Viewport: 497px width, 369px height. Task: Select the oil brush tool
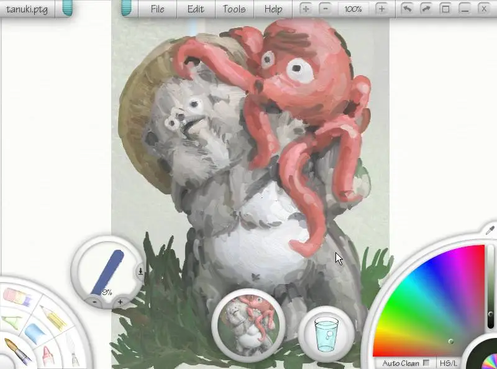click(x=17, y=351)
